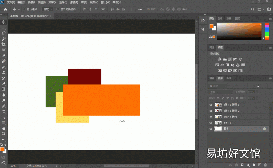Select the History Brush tool

4,78
